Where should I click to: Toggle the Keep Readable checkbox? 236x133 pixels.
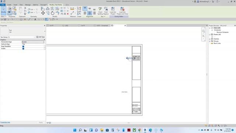[23, 47]
